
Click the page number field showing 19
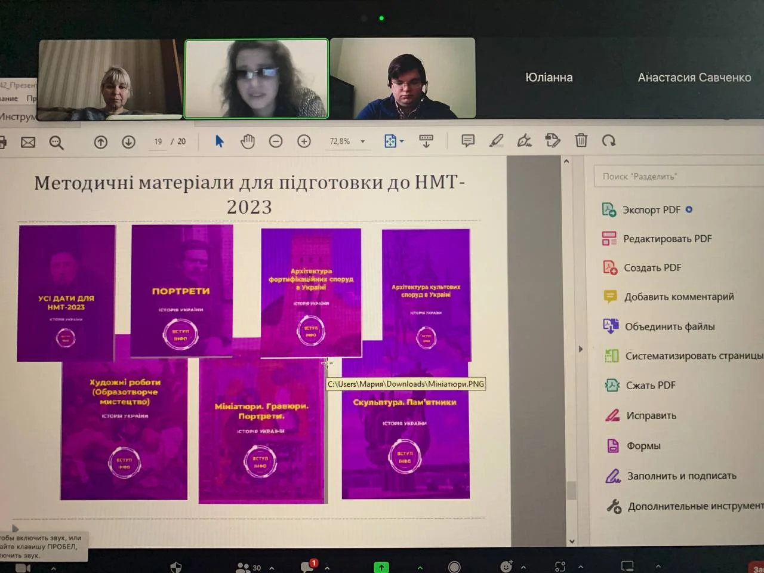click(158, 142)
